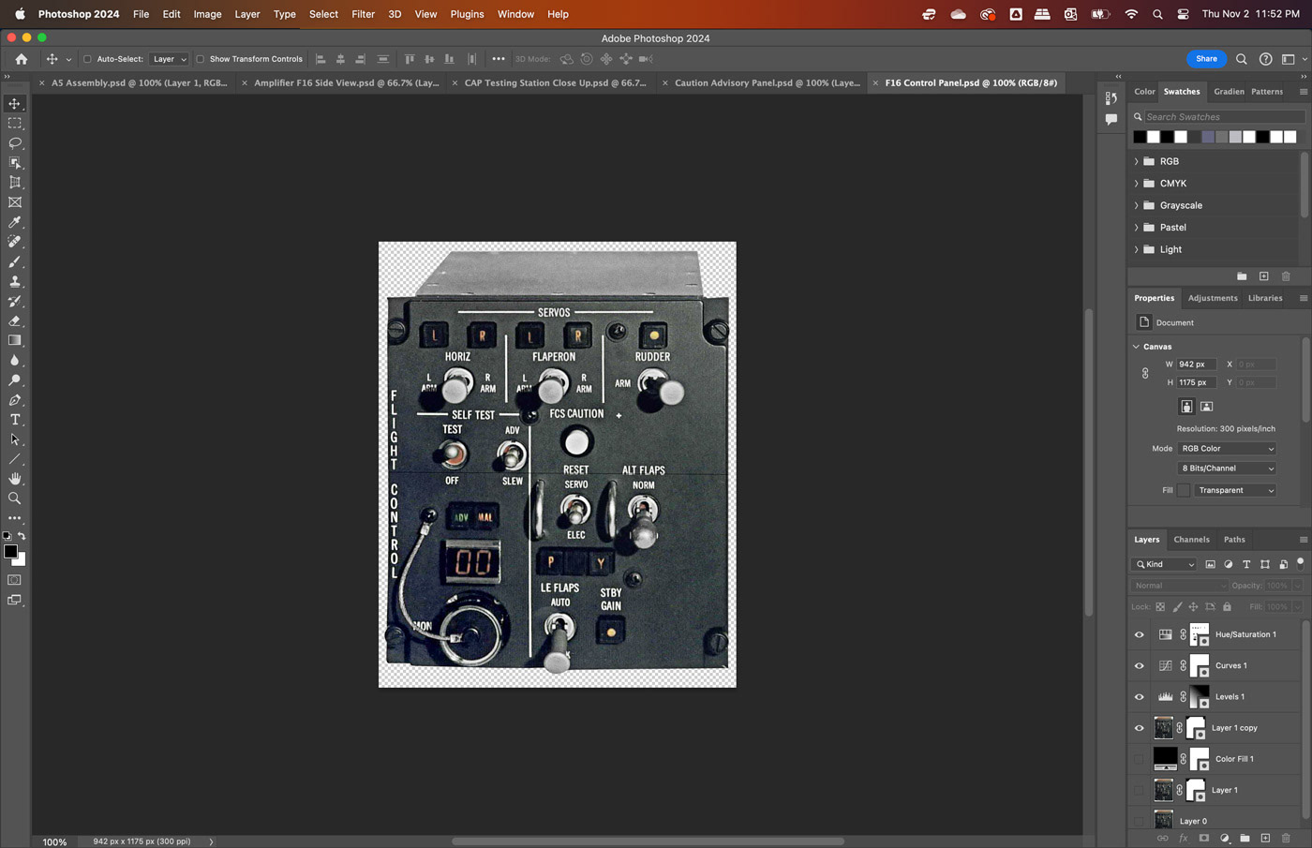The image size is (1312, 848).
Task: Select the Crop tool
Action: (15, 183)
